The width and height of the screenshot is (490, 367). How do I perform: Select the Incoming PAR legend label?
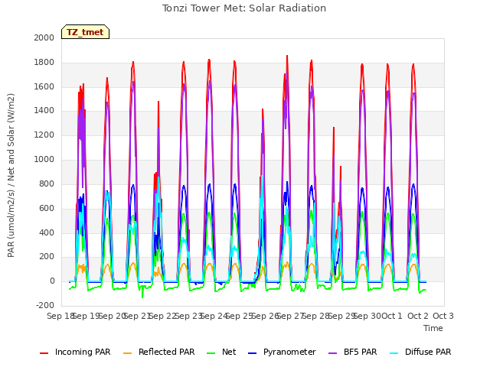[x=83, y=352]
